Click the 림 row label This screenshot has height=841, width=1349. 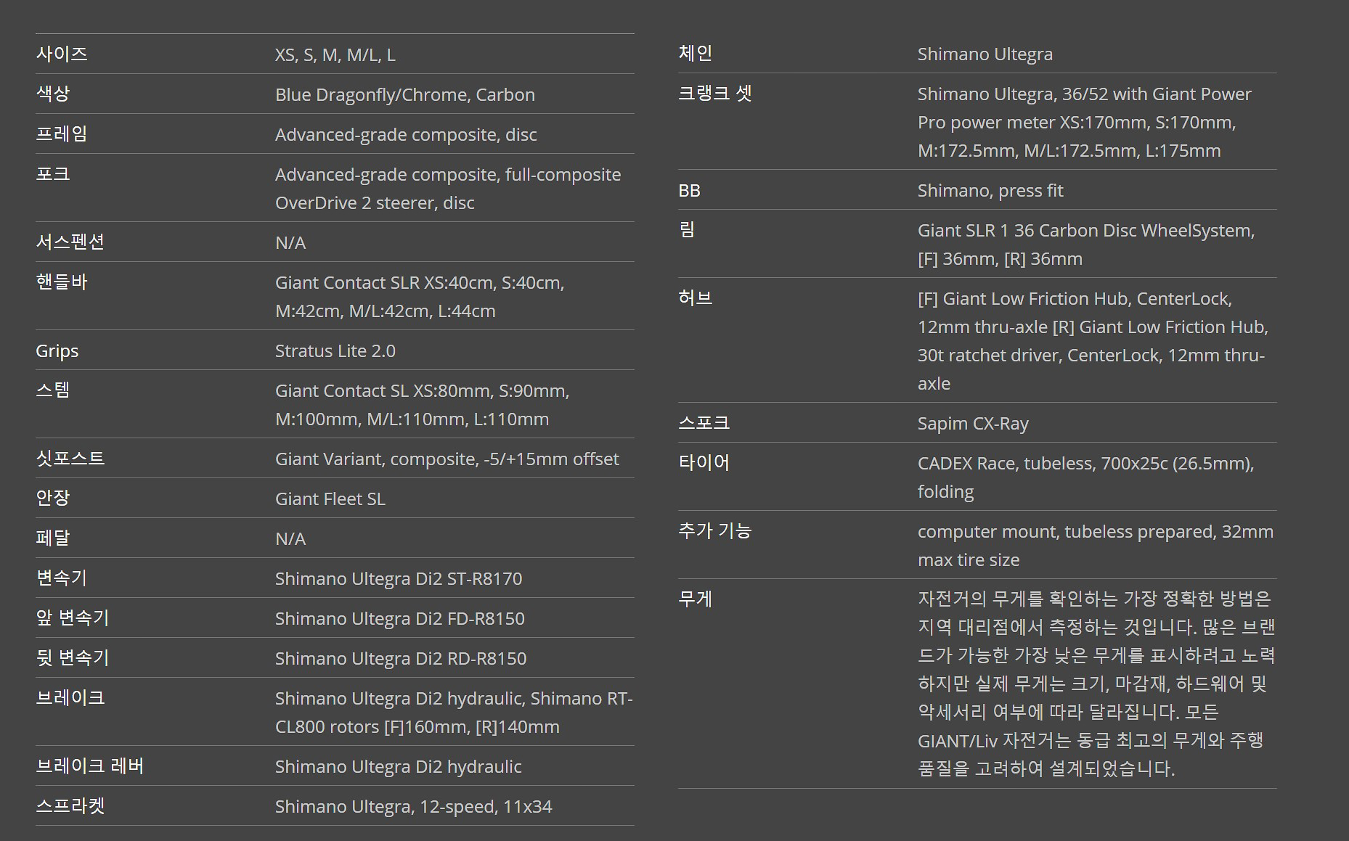(687, 229)
